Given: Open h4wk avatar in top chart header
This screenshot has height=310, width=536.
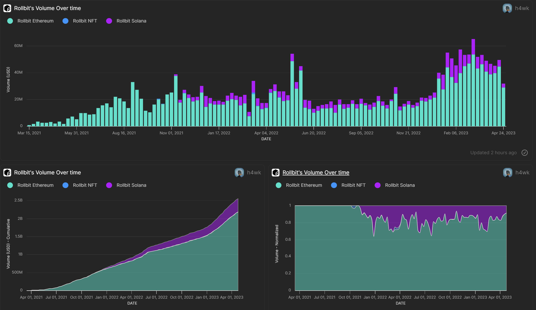Looking at the screenshot, I should (507, 8).
